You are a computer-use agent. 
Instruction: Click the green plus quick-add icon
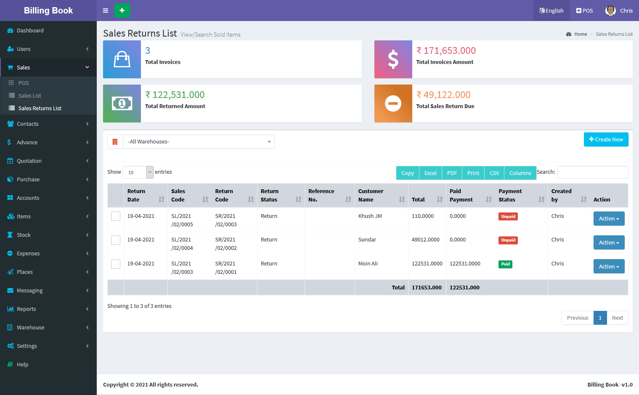pyautogui.click(x=122, y=11)
